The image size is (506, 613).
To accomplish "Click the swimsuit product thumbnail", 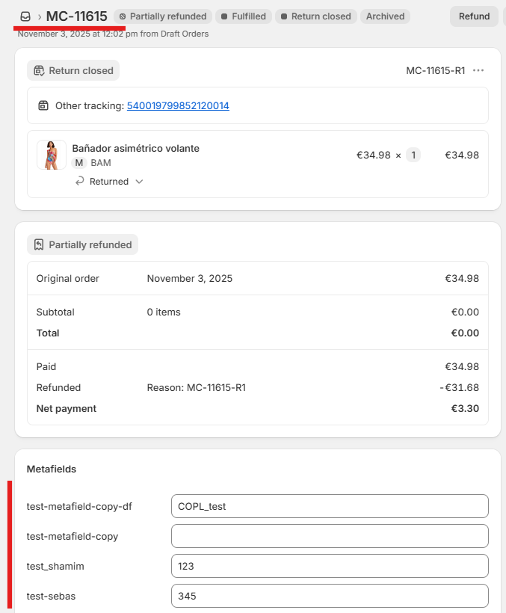I will point(52,155).
